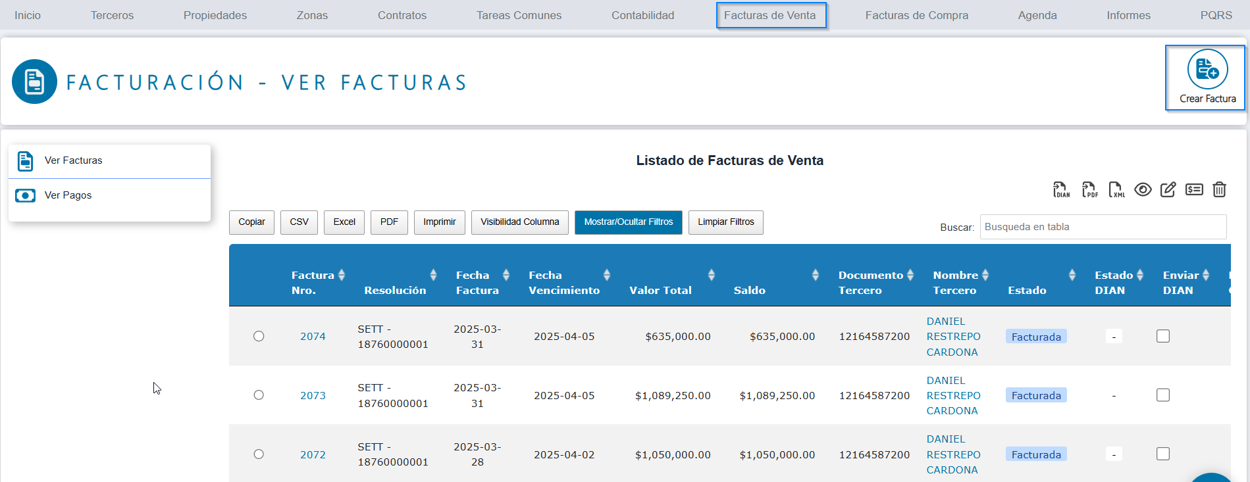Select the radio button for invoice 2074
This screenshot has width=1250, height=482.
(259, 337)
